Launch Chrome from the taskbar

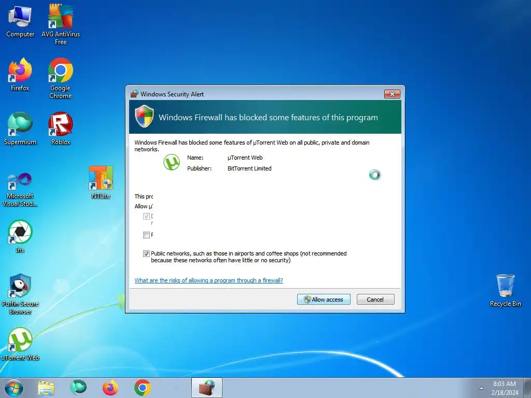(x=143, y=388)
